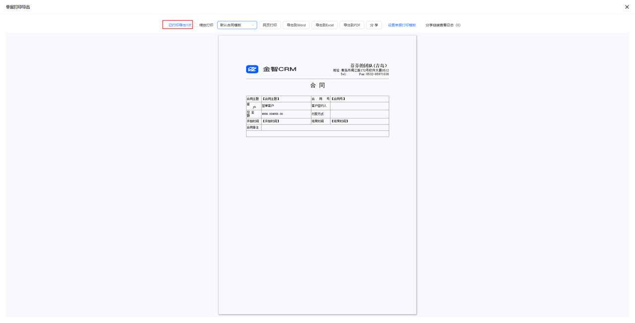This screenshot has height=323, width=635.
Task: Click the 金智CRM logo icon in the preview
Action: point(252,69)
